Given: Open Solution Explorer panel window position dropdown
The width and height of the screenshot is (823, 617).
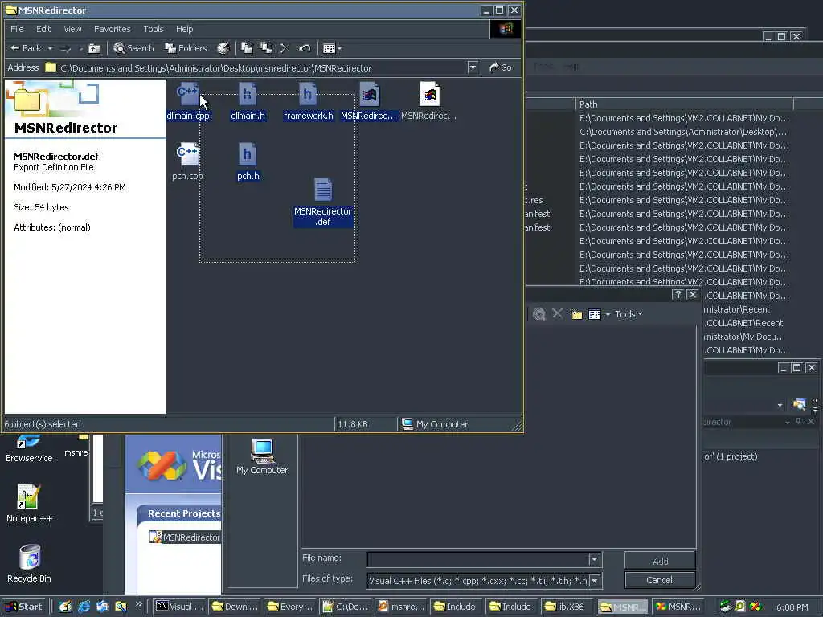Looking at the screenshot, I should 788,422.
